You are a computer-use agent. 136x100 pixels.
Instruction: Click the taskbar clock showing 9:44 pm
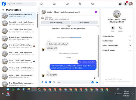pos(126,93)
